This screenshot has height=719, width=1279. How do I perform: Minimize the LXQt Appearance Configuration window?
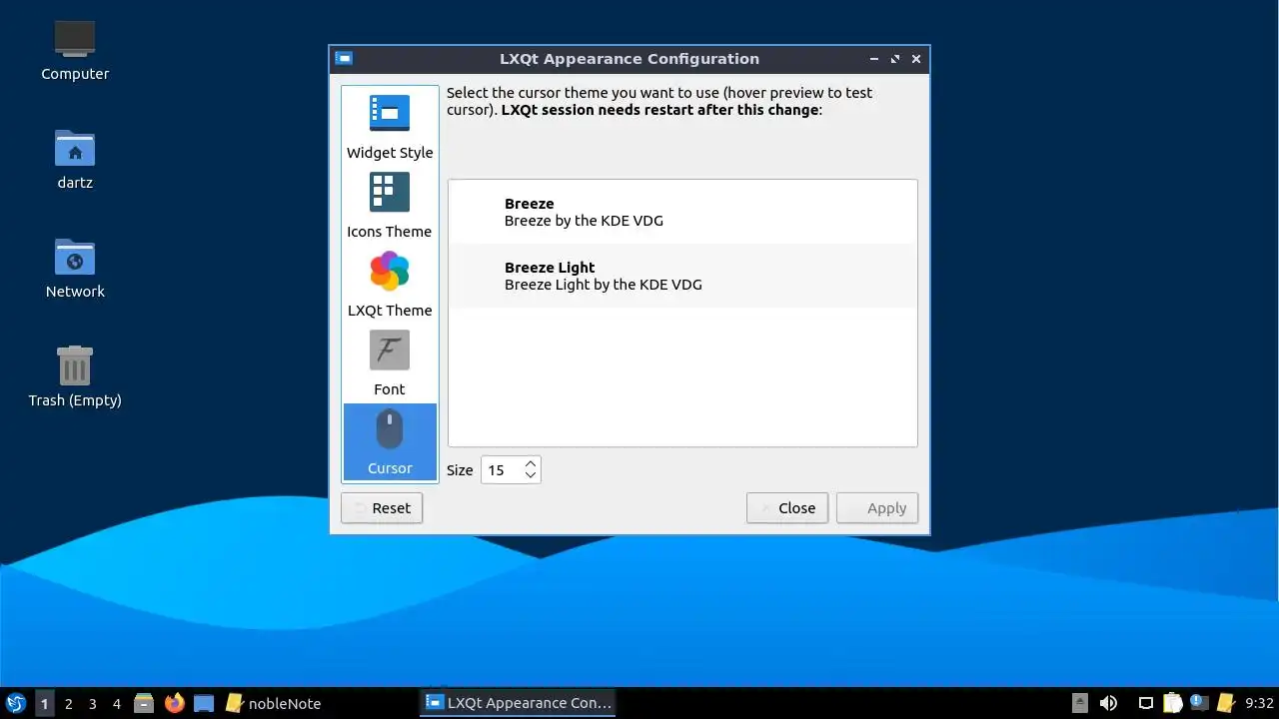click(874, 59)
